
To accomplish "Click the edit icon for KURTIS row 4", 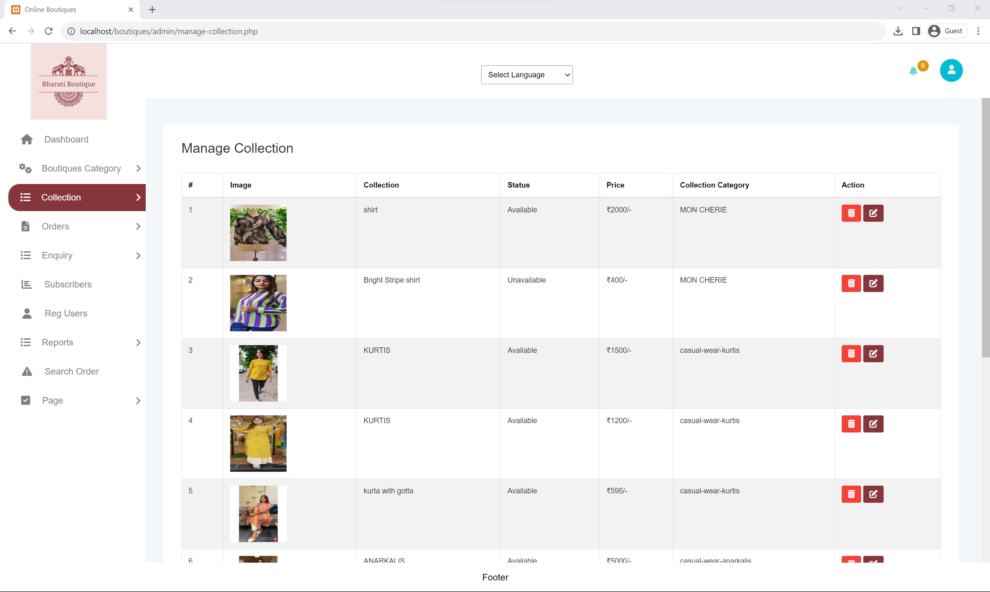I will click(x=873, y=423).
